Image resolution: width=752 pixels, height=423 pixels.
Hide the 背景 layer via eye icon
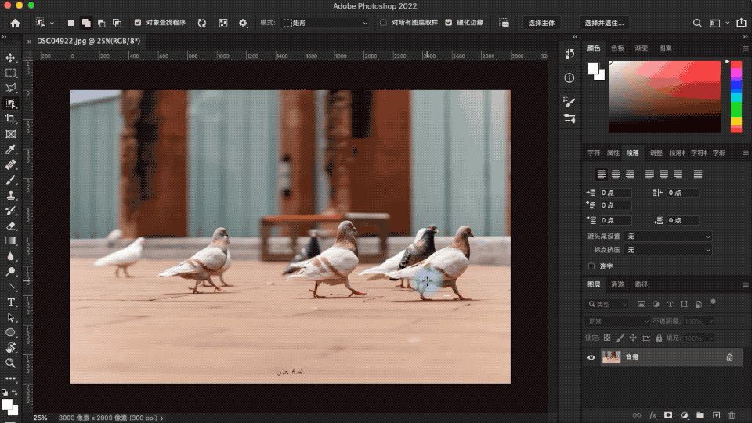pyautogui.click(x=592, y=357)
